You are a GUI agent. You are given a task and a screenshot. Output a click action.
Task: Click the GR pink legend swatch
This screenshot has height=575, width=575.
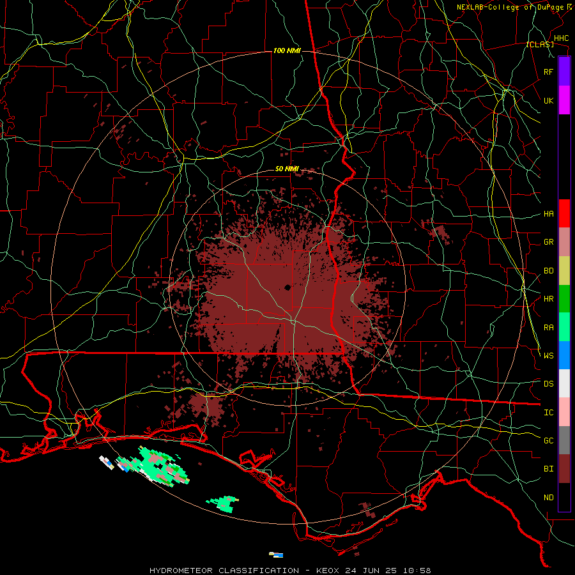coord(564,242)
